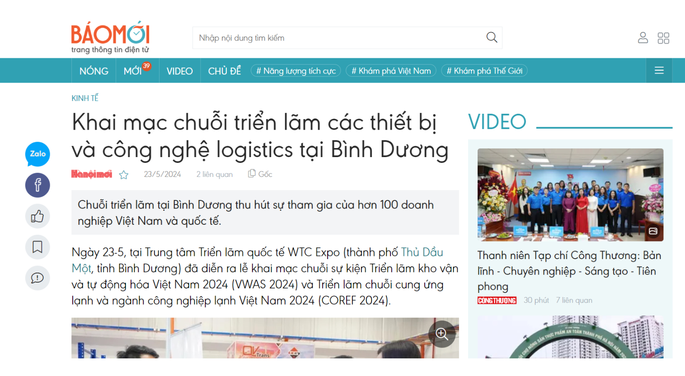Select the VIDEO menu item

179,71
